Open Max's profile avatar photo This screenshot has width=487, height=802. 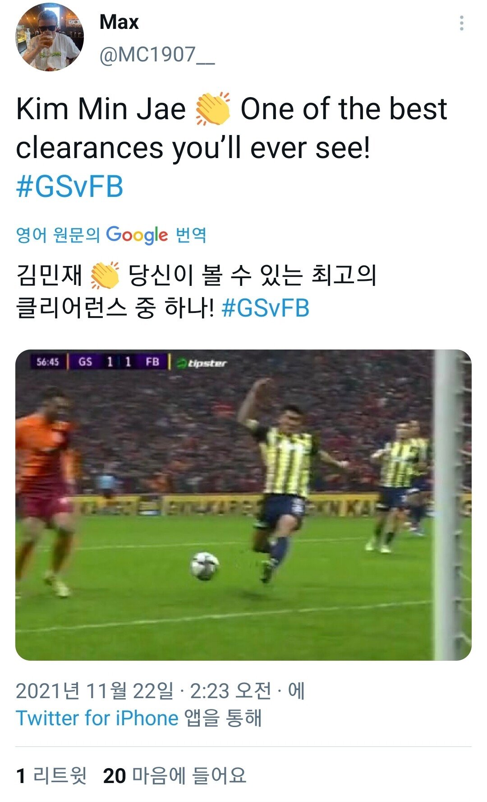click(x=50, y=37)
